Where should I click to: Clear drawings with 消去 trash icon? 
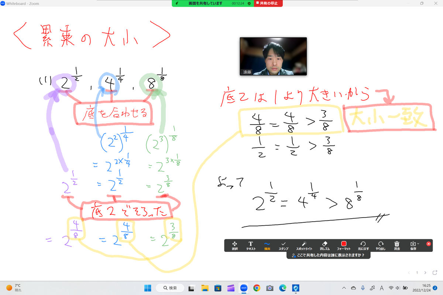[397, 246]
